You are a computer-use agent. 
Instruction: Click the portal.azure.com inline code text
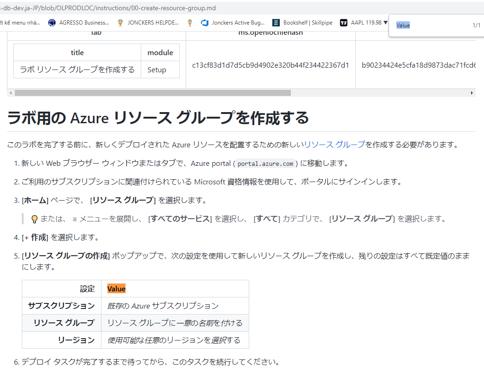[265, 163]
